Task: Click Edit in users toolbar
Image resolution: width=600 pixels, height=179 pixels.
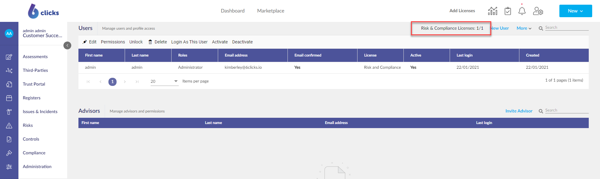Action: click(x=90, y=42)
